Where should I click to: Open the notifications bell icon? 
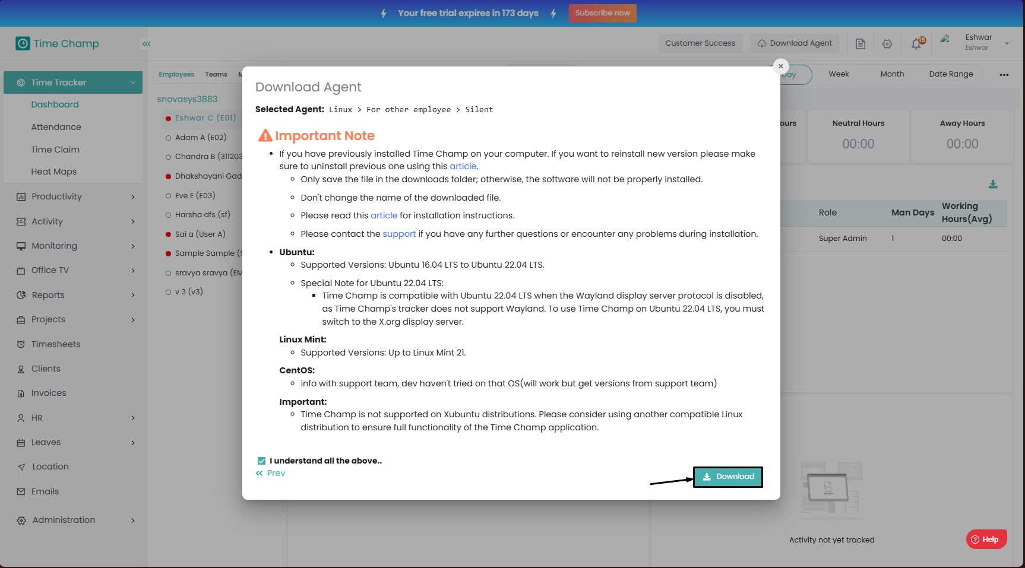tap(918, 43)
